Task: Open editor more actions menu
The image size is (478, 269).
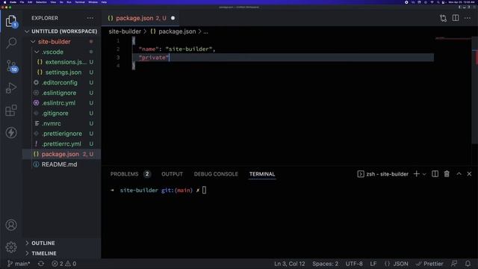Action: click(x=468, y=18)
